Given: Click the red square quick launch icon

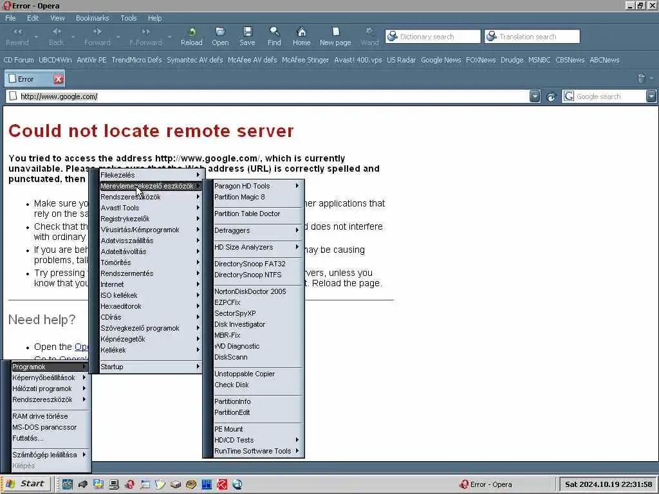Looking at the screenshot, I should point(222,484).
